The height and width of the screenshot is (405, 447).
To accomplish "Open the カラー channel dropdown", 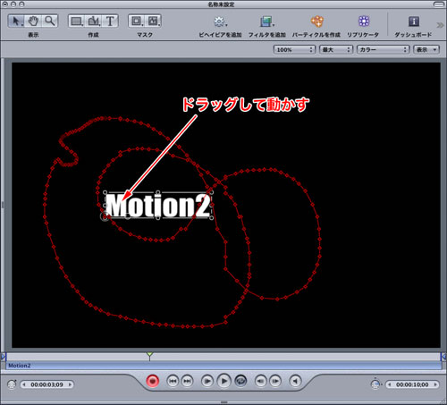I will pos(383,49).
